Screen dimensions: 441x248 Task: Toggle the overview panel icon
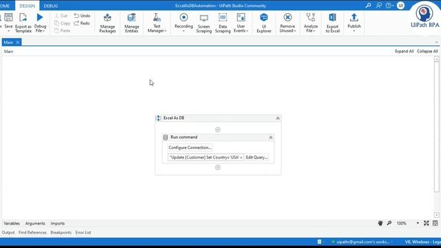click(435, 223)
